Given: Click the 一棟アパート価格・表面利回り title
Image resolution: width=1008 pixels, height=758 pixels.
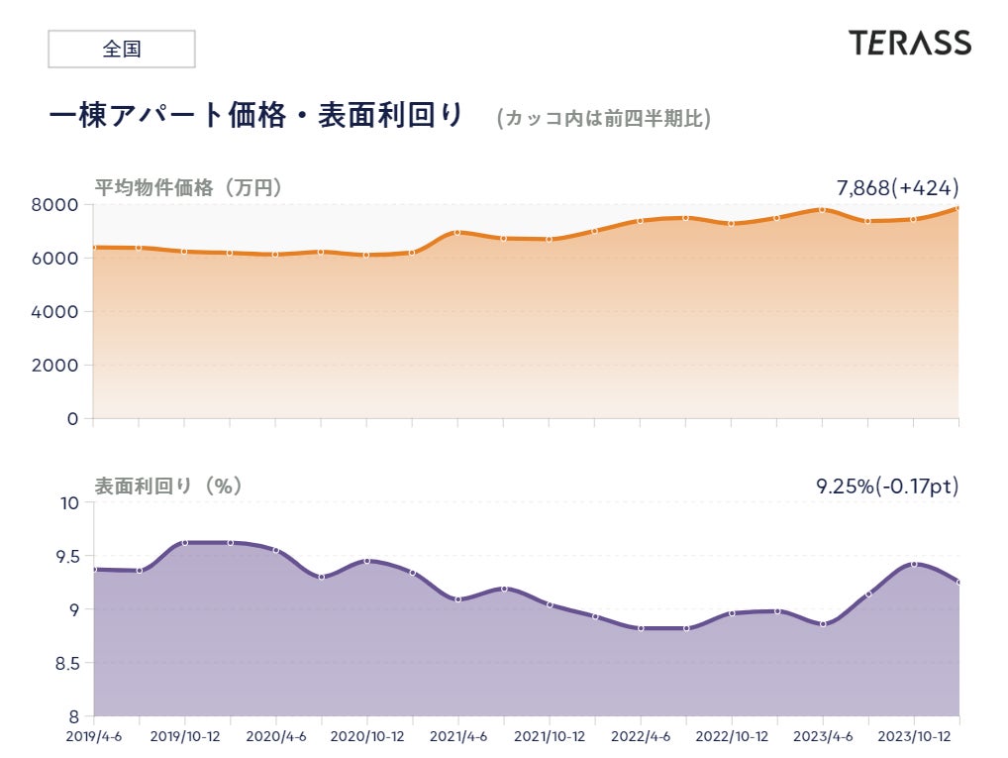Looking at the screenshot, I should pyautogui.click(x=256, y=115).
